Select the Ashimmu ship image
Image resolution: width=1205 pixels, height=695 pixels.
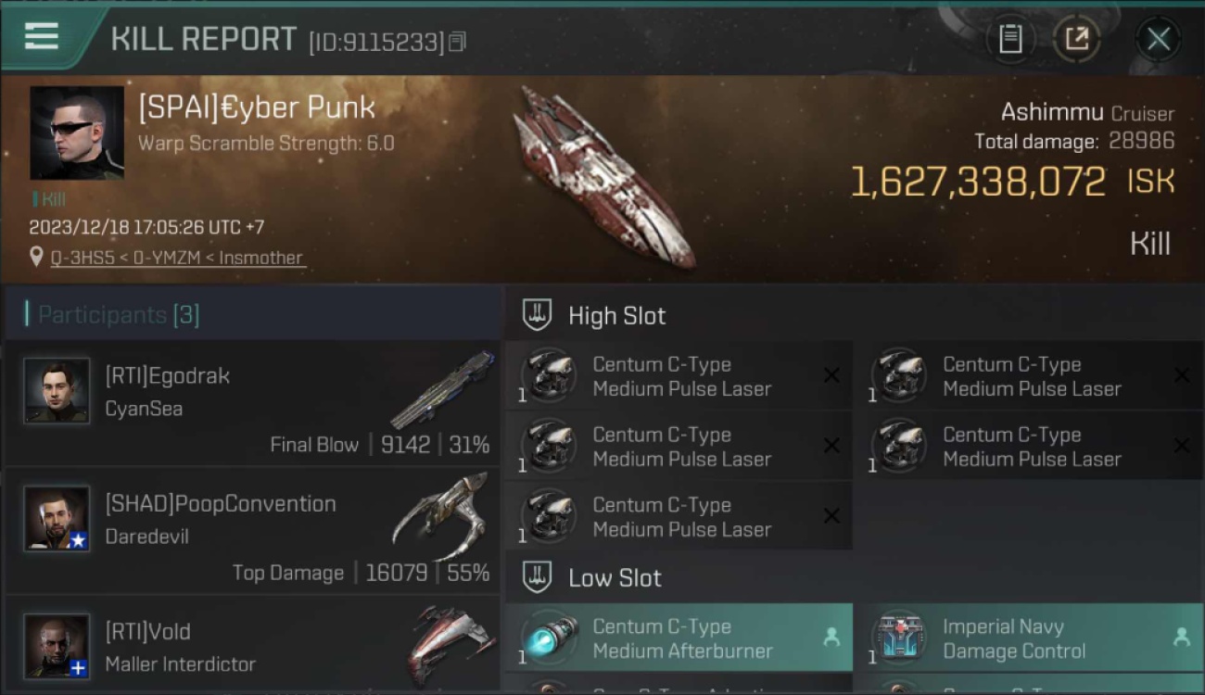pyautogui.click(x=604, y=176)
